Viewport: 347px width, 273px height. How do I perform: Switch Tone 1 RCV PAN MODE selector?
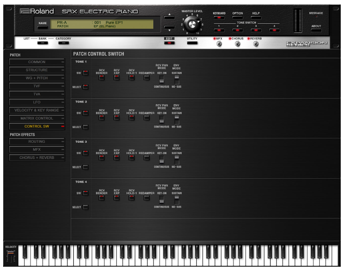162,80
